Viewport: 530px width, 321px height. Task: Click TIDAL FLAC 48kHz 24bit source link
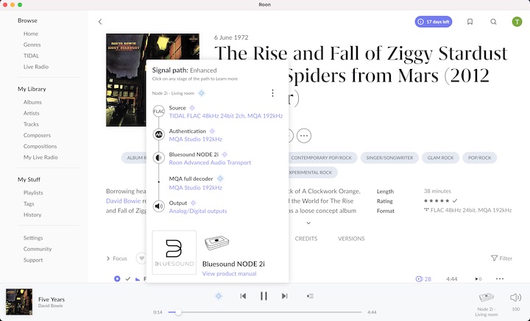(226, 116)
